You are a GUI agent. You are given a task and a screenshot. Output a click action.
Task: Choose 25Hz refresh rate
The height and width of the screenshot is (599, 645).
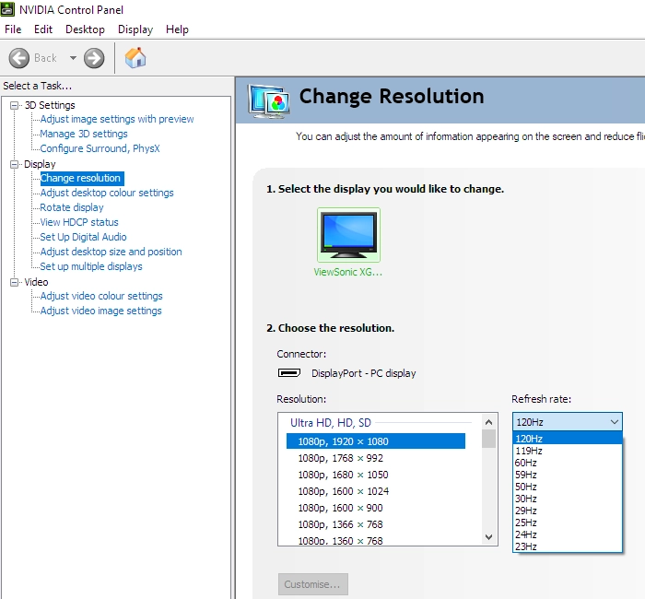coord(568,523)
